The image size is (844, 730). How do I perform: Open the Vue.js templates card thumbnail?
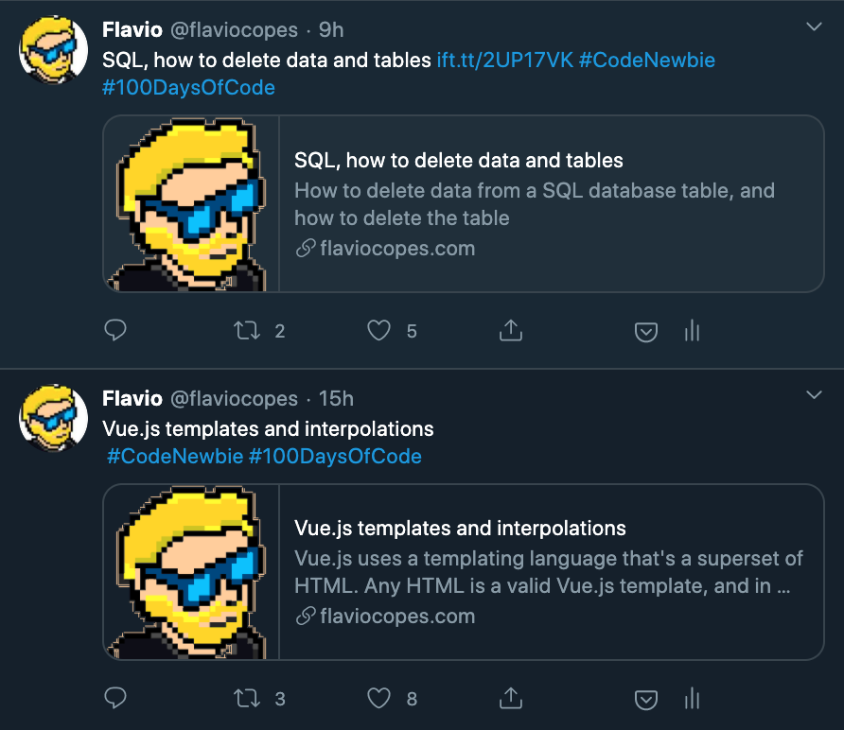pos(192,572)
